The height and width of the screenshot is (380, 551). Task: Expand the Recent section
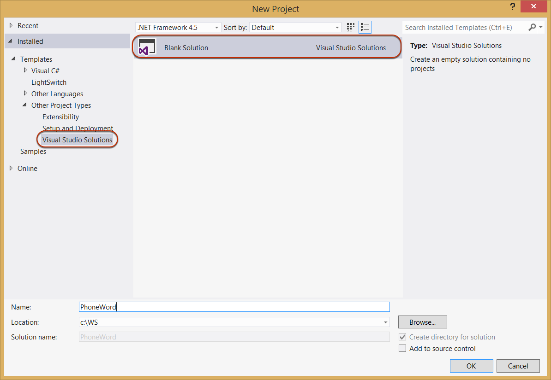[x=12, y=26]
